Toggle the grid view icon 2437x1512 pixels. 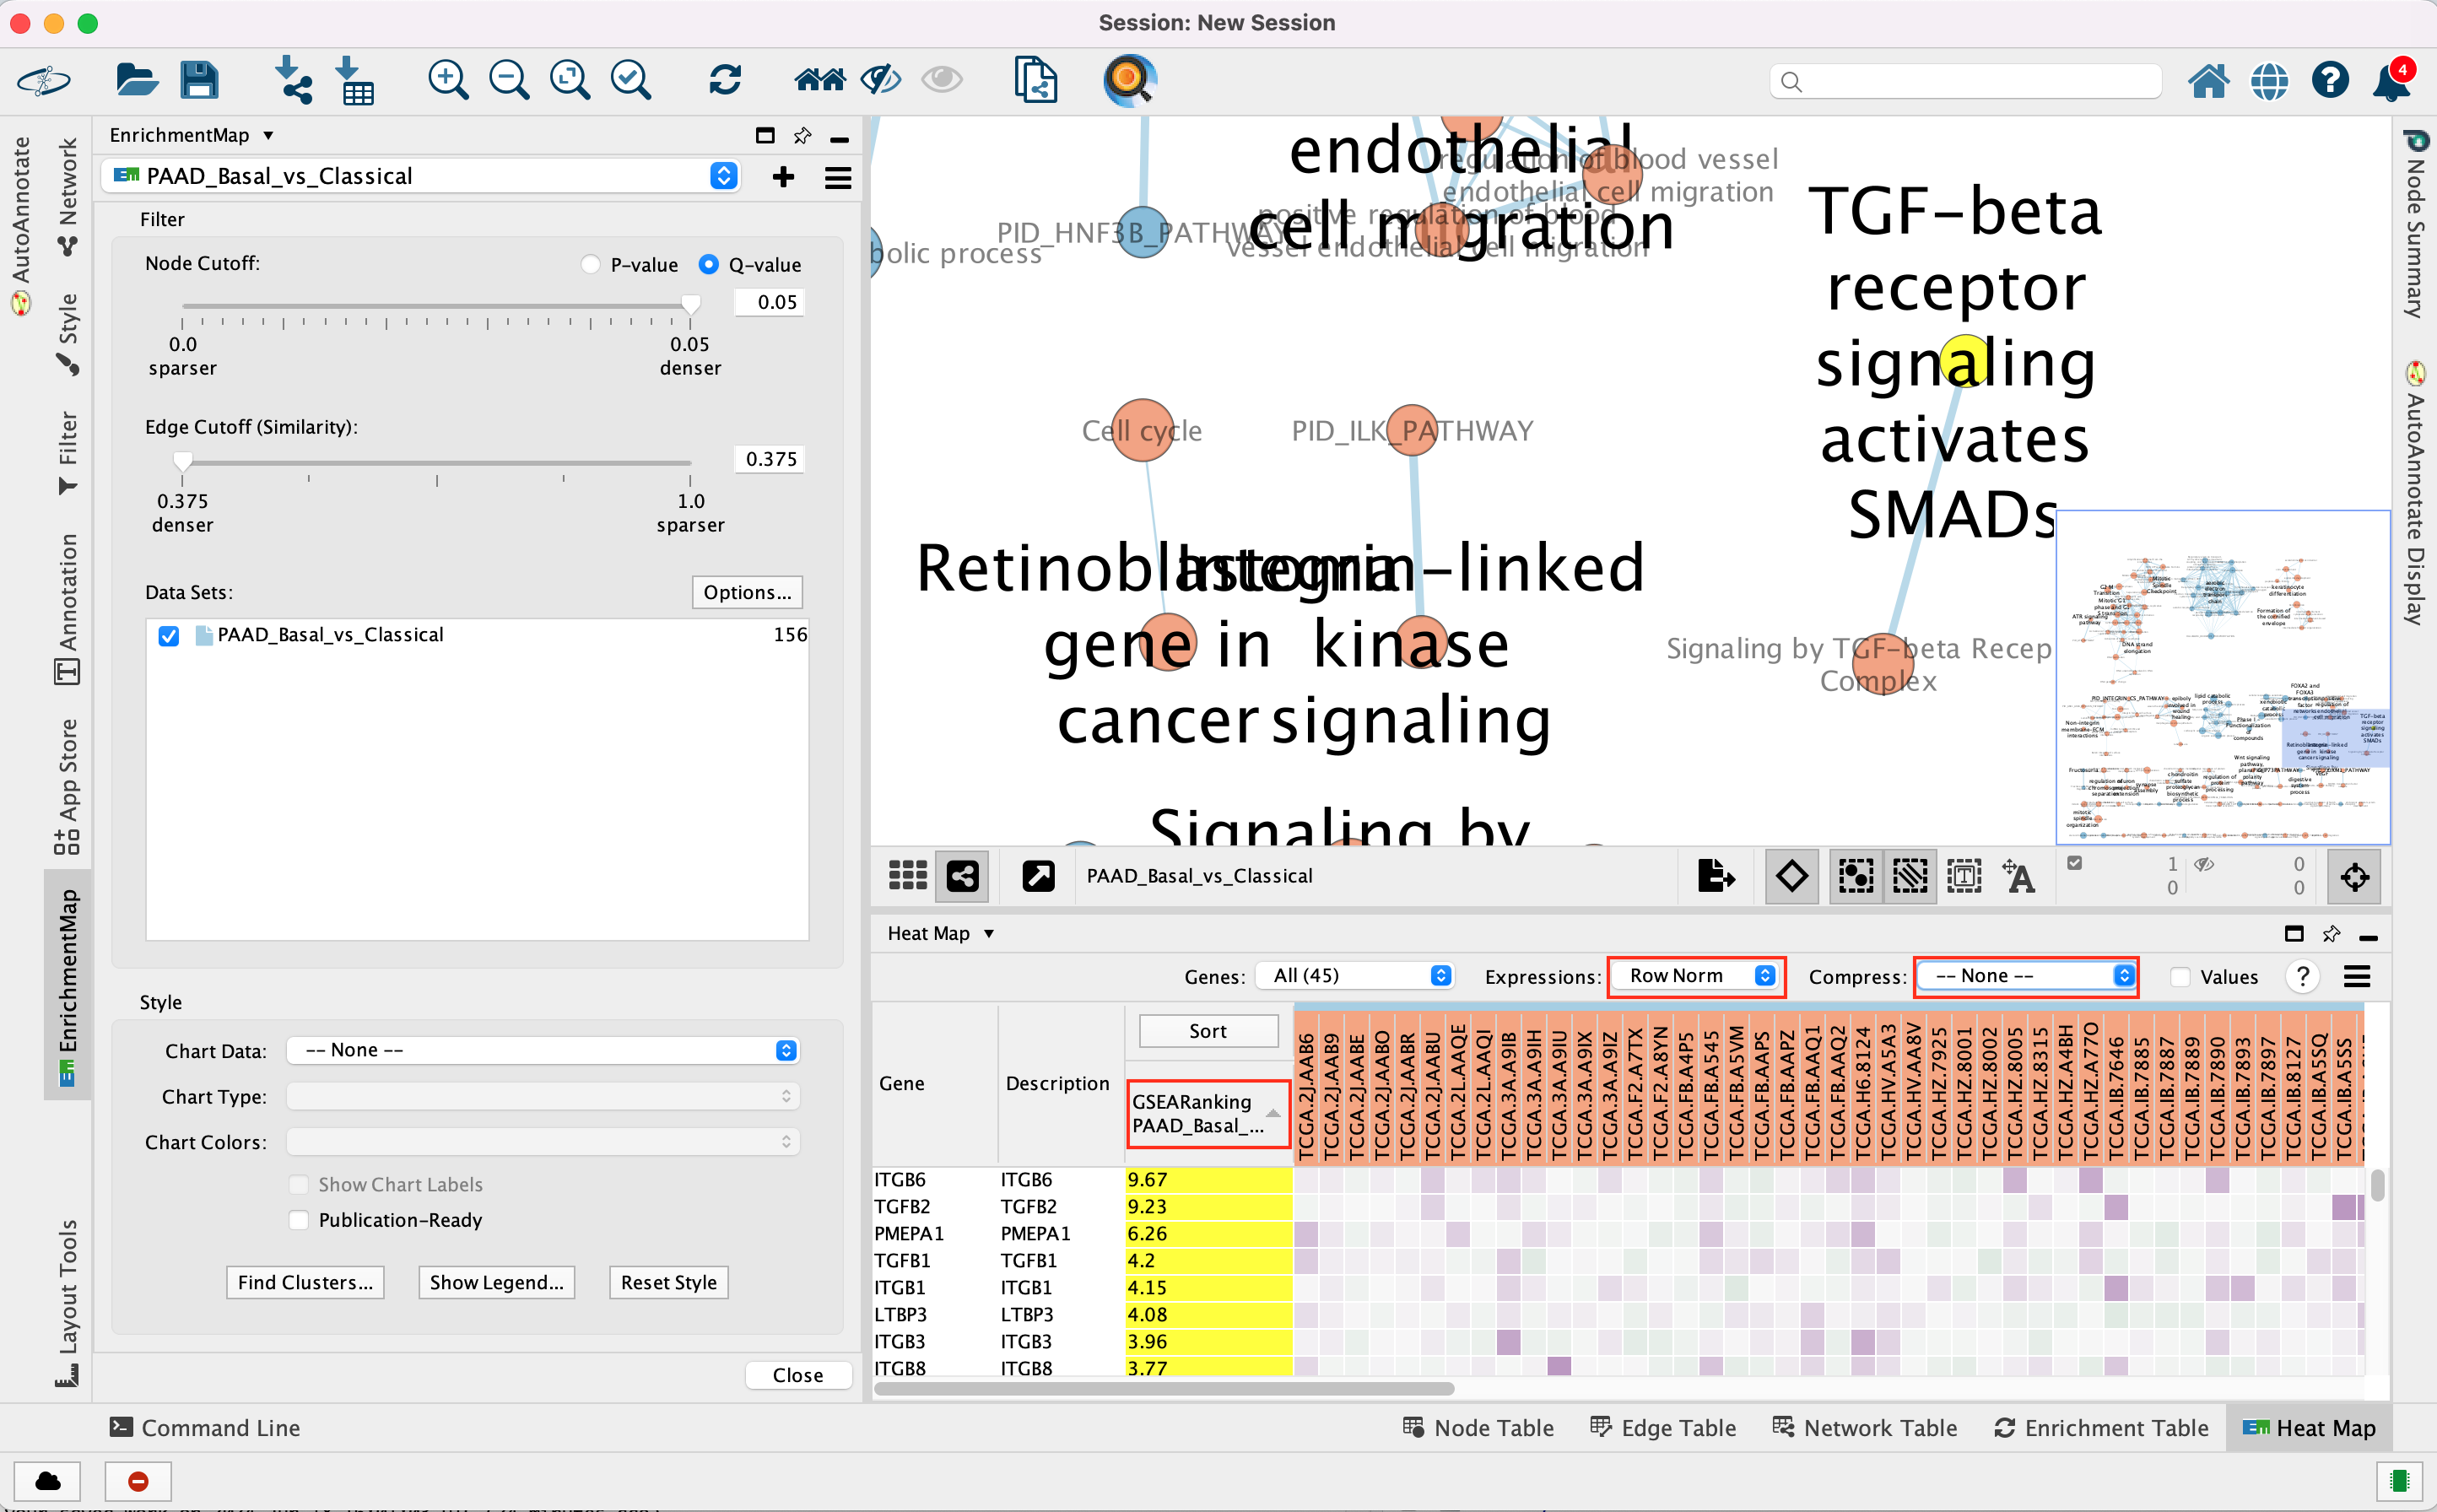coord(907,876)
